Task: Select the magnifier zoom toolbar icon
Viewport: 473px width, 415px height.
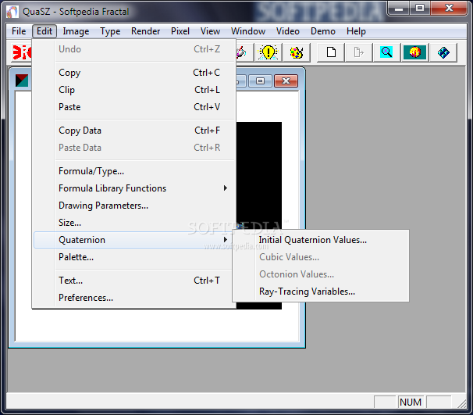Action: (x=386, y=52)
